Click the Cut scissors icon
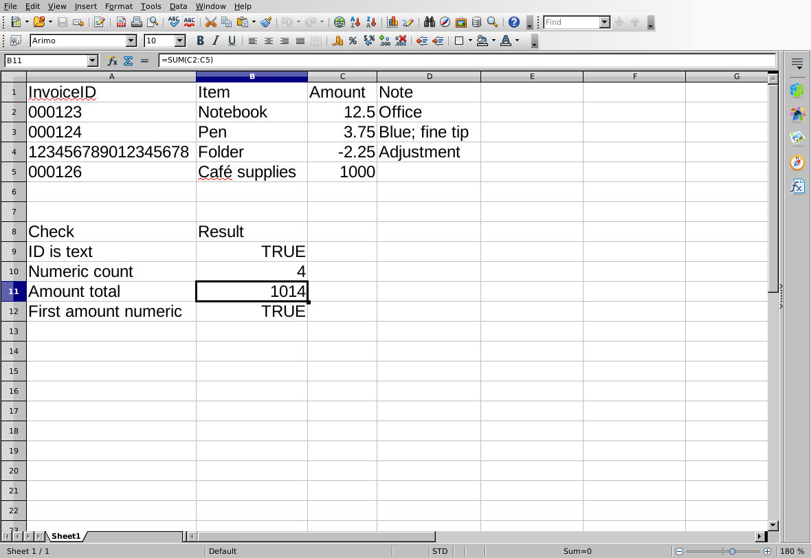Viewport: 811px width, 558px height. pyautogui.click(x=210, y=22)
